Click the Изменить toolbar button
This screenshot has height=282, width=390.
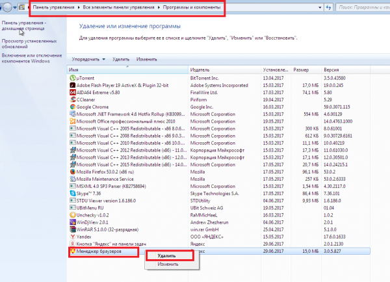[146, 58]
